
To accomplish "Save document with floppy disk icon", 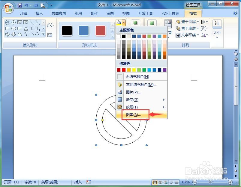I will pyautogui.click(x=20, y=5).
